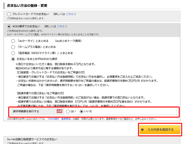The image size is (184, 144).
Task: Click arrow icon on 入力内容を確認する button
Action: pyautogui.click(x=143, y=130)
